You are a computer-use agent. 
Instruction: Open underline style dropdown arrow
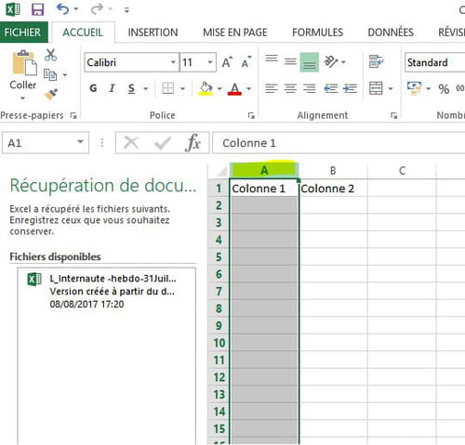(x=145, y=88)
